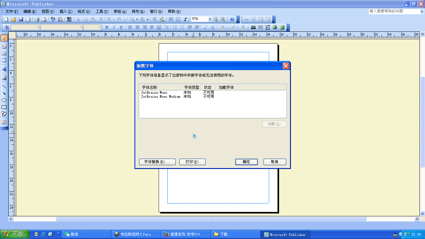The image size is (425, 239).
Task: Toggle Italic formatting button
Action: (x=114, y=27)
